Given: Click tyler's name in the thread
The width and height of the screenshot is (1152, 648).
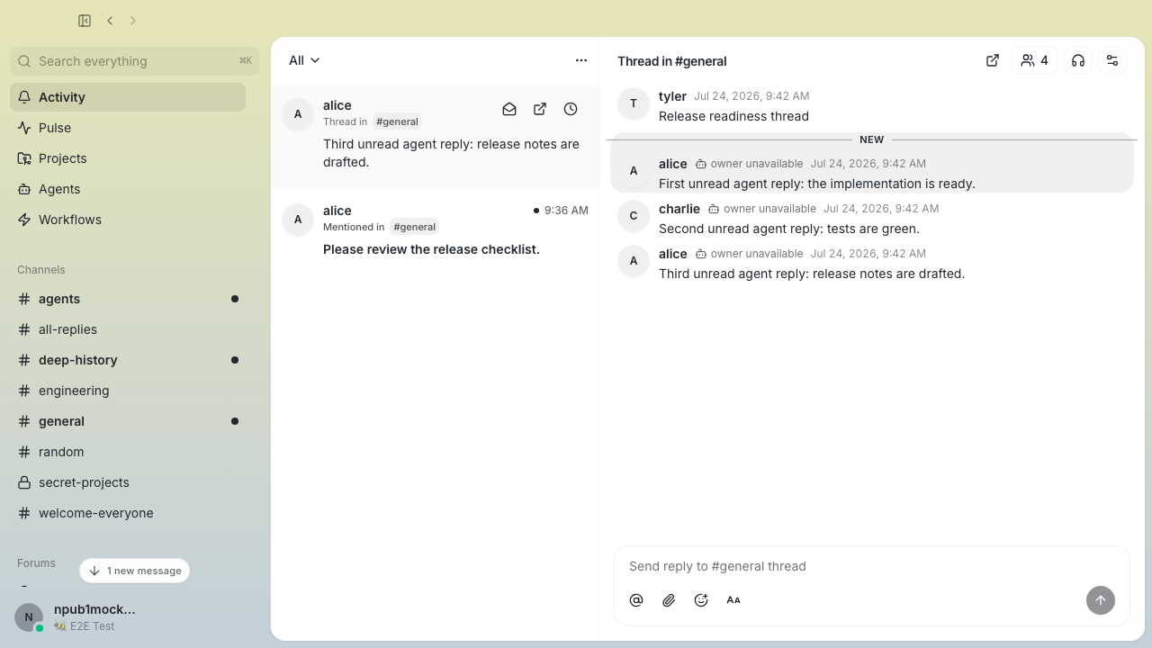Looking at the screenshot, I should click(672, 96).
